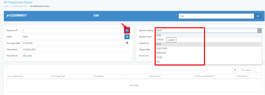Click the 0.00 total in header
The image size is (265, 95).
pos(96,15)
